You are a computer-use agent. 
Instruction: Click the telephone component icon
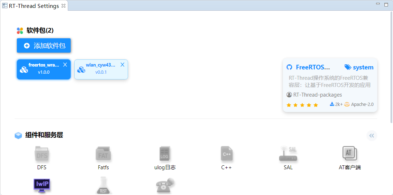[165, 186]
